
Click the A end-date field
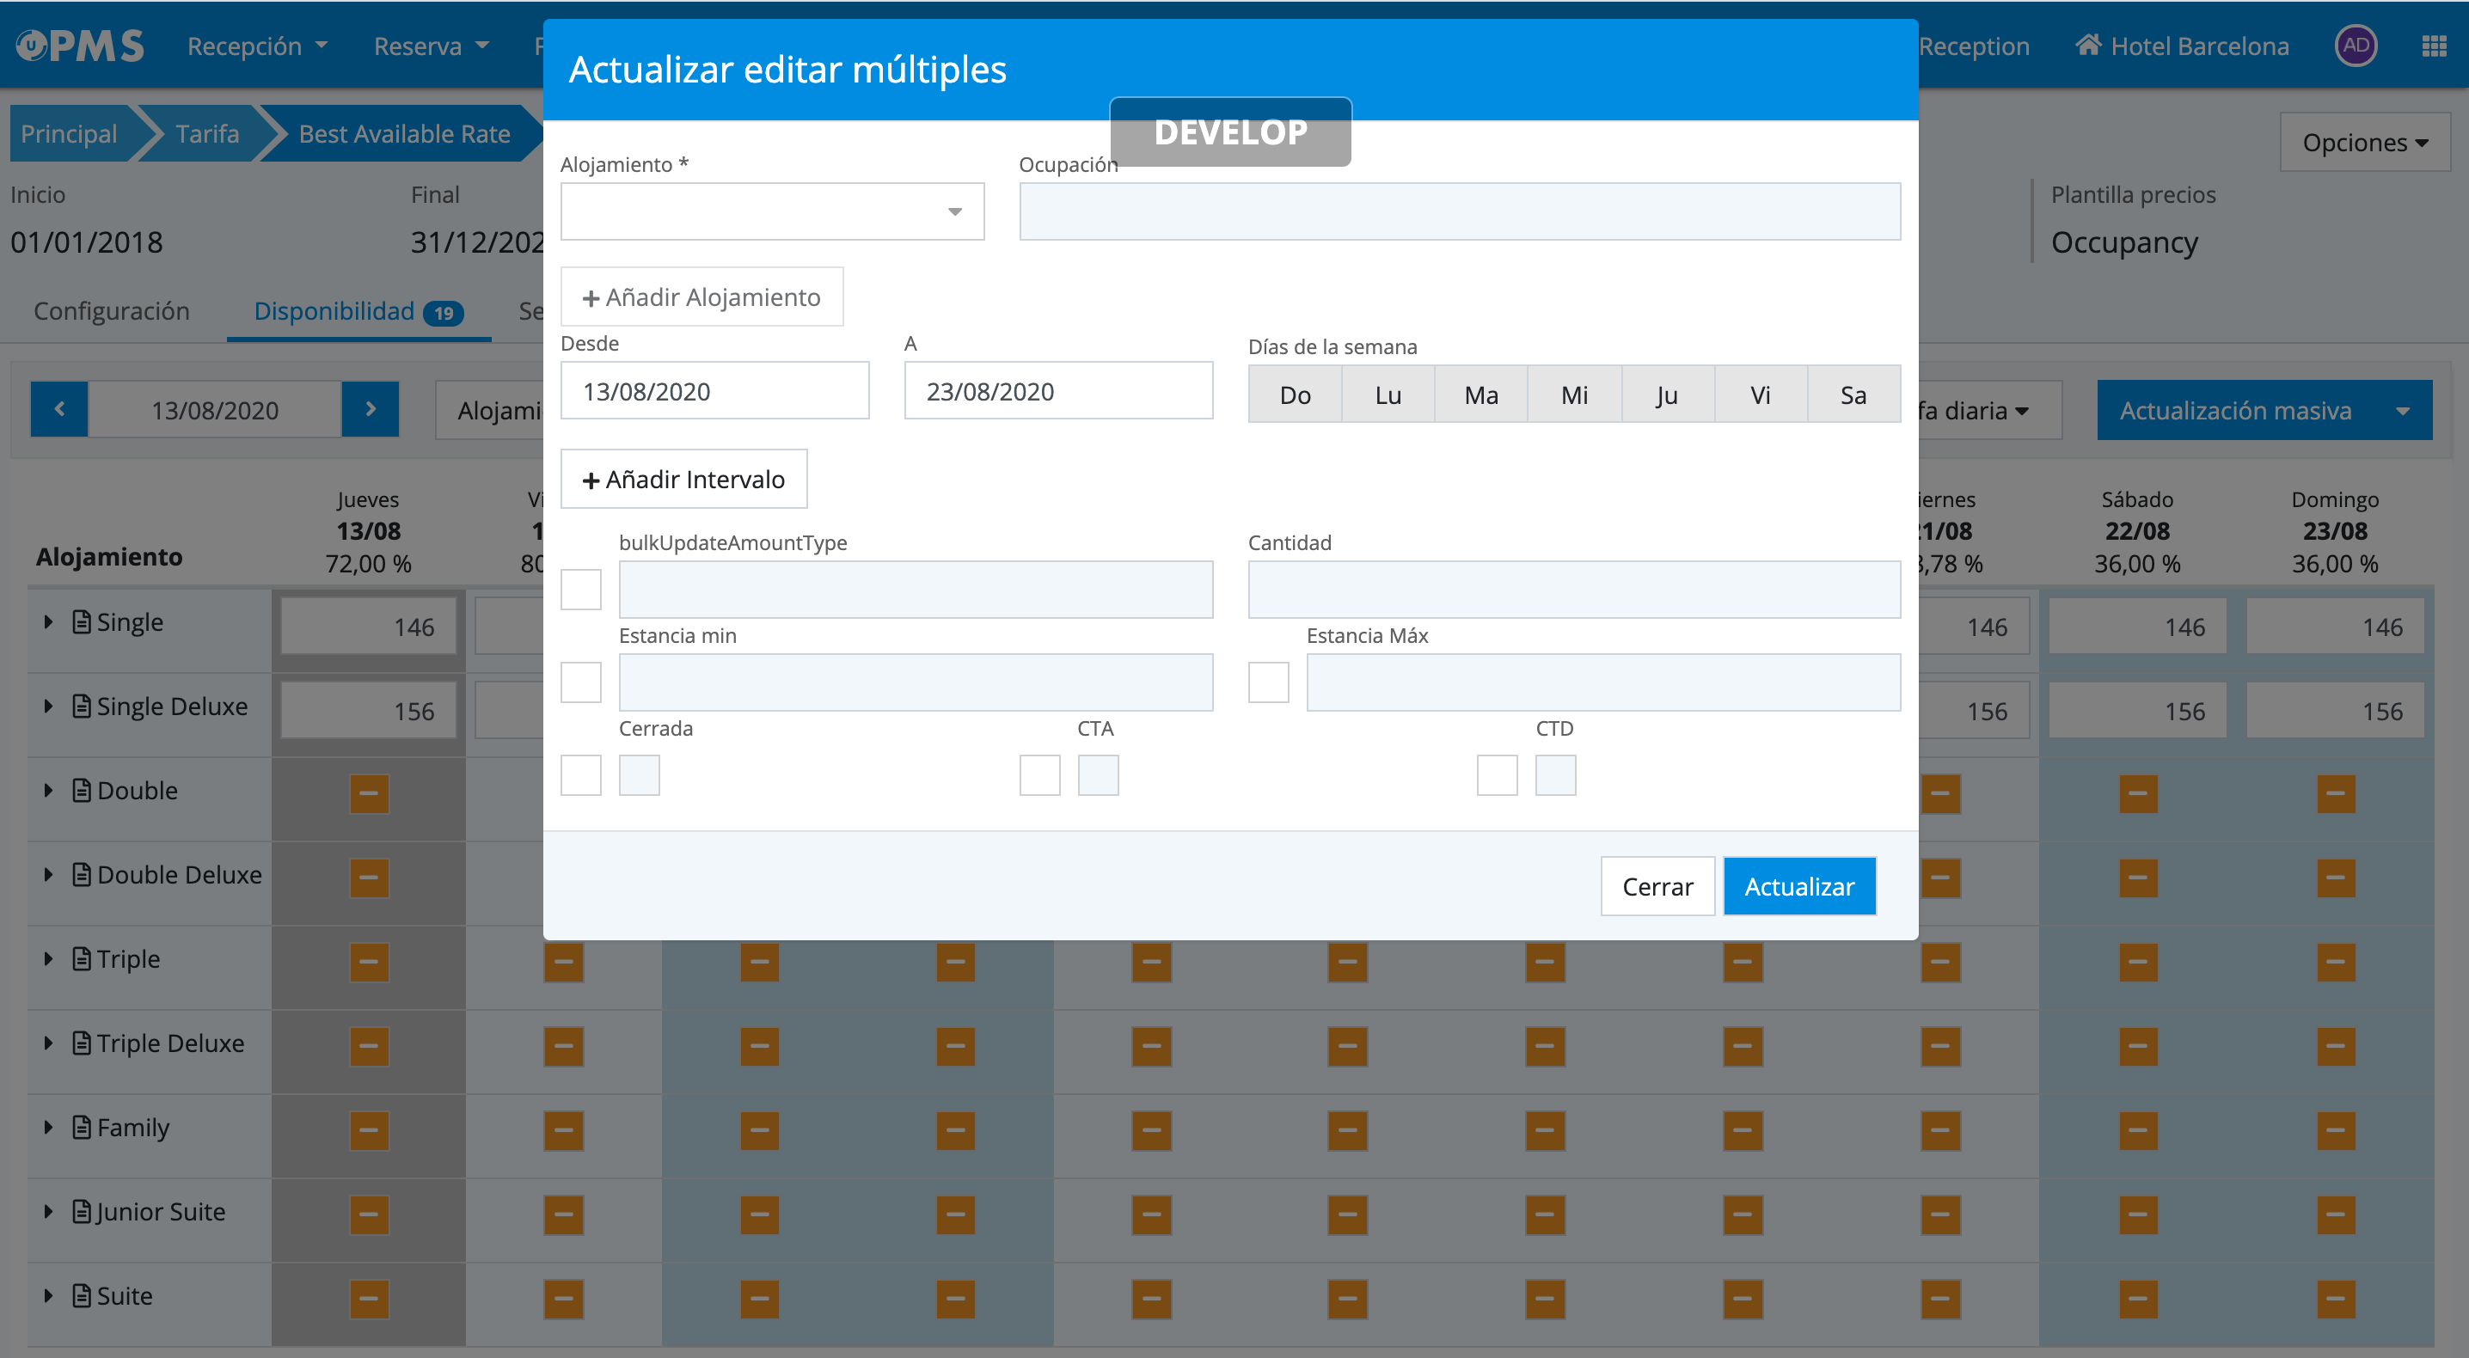coord(1058,391)
